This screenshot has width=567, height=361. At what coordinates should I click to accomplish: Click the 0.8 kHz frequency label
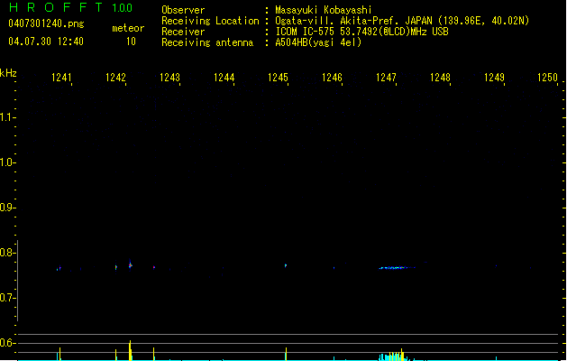7,253
